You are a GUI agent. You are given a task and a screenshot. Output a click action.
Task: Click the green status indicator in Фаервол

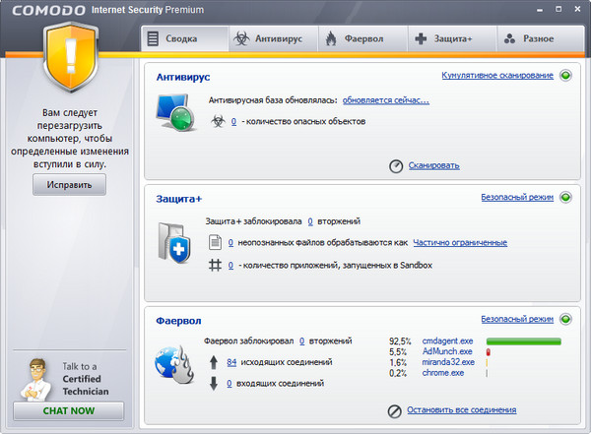click(566, 319)
